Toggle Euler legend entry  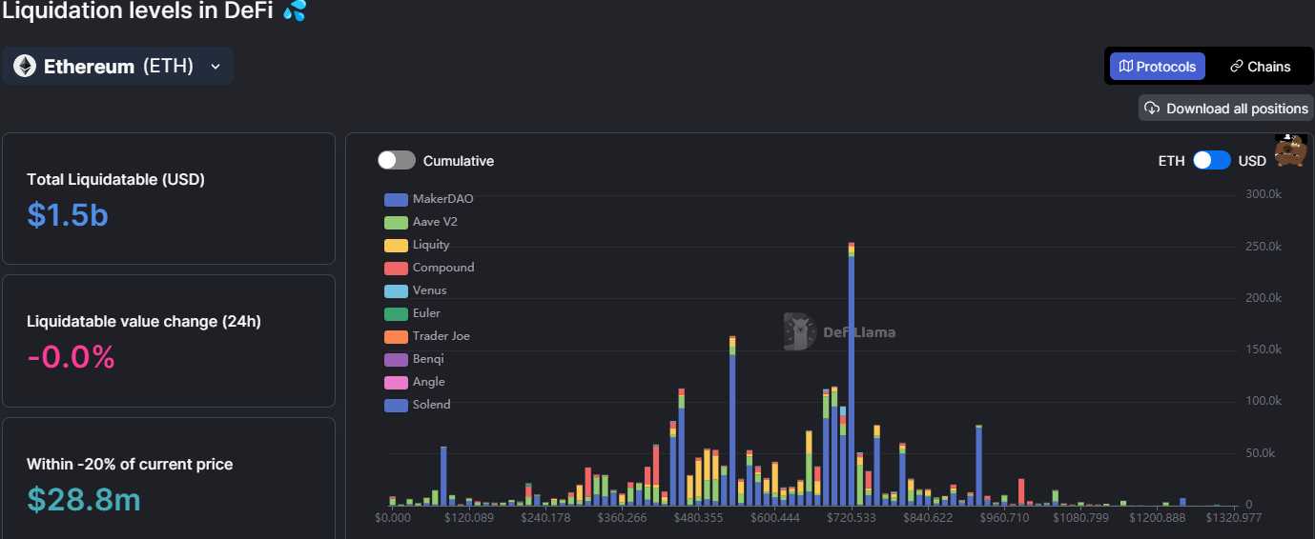(412, 313)
